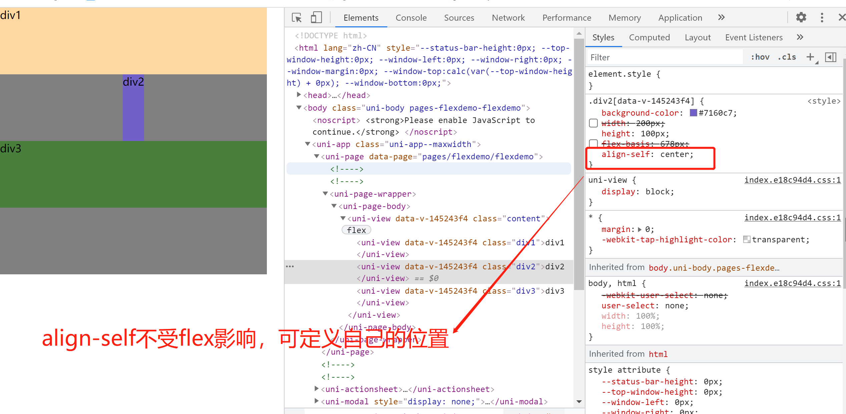This screenshot has height=414, width=846.
Task: Open the DevTools three-dot customize menu
Action: click(x=822, y=17)
